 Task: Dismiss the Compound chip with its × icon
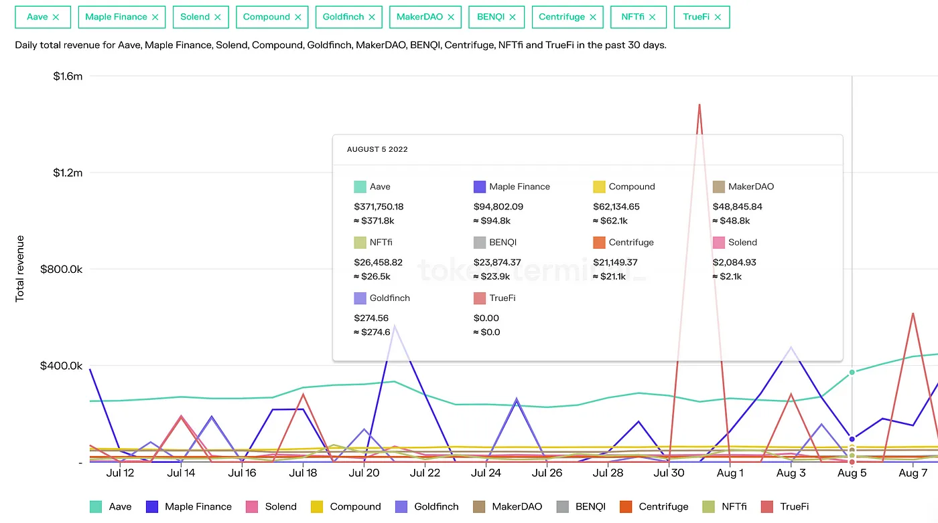point(297,17)
